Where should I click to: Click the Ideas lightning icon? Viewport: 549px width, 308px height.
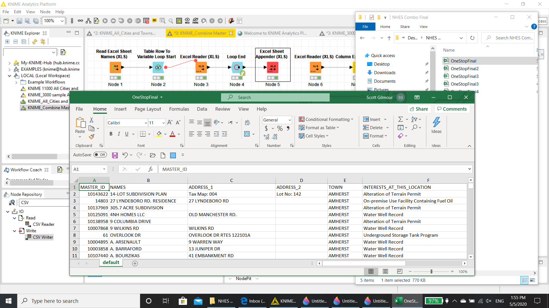point(436,122)
